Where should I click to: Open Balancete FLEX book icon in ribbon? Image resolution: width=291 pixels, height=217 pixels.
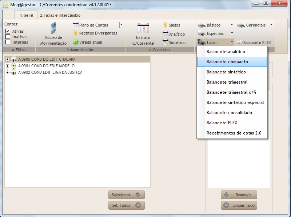[240, 43]
